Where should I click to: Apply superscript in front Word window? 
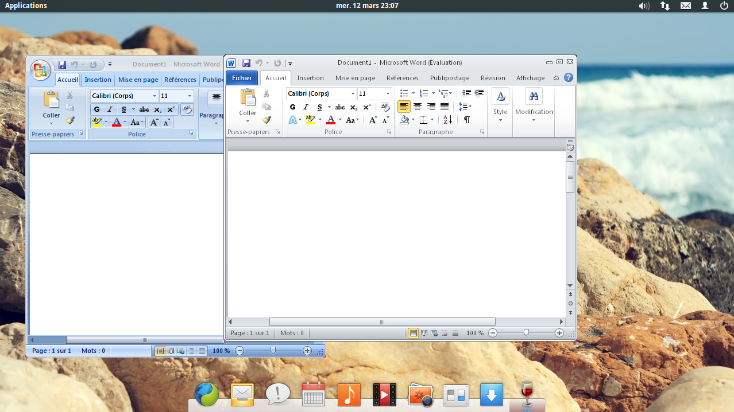pos(366,107)
